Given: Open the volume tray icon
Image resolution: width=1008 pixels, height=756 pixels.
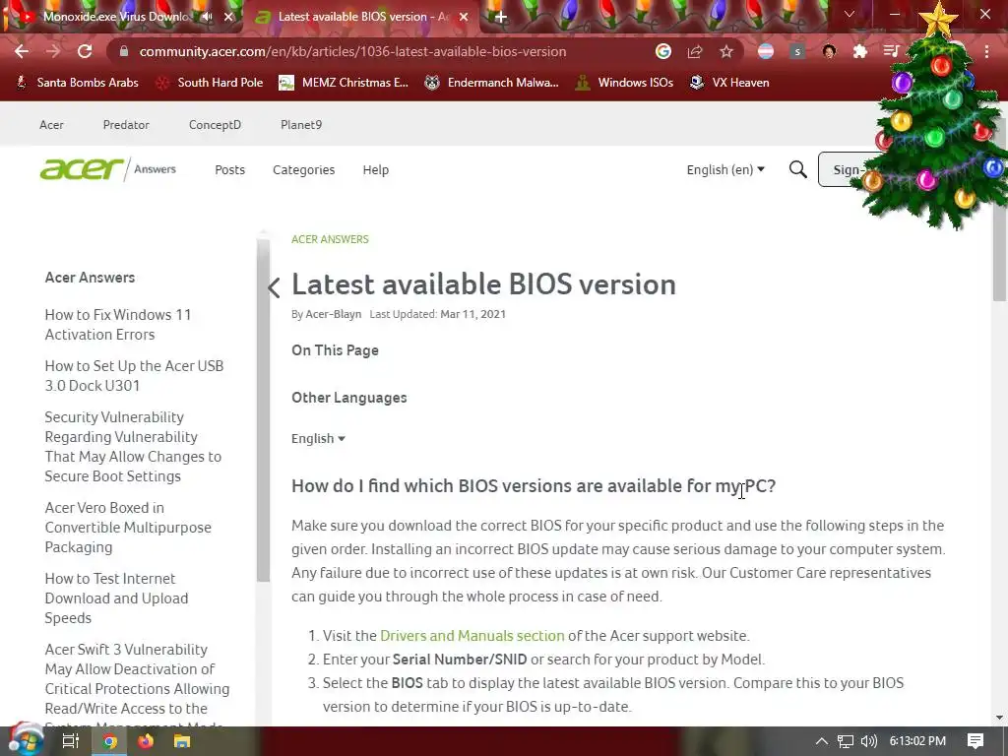Looking at the screenshot, I should click(868, 741).
